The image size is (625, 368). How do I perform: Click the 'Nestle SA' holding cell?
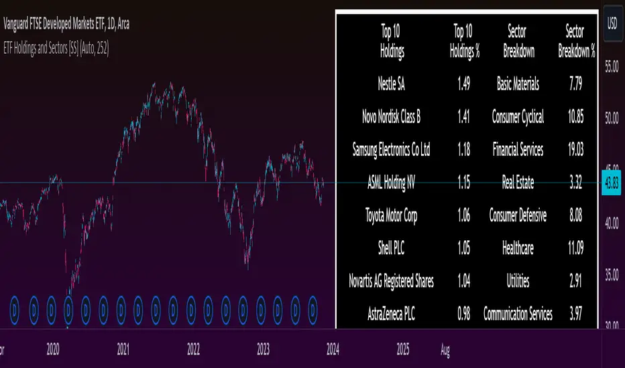(x=391, y=84)
